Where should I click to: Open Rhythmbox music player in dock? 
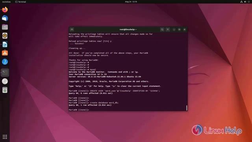(5, 36)
